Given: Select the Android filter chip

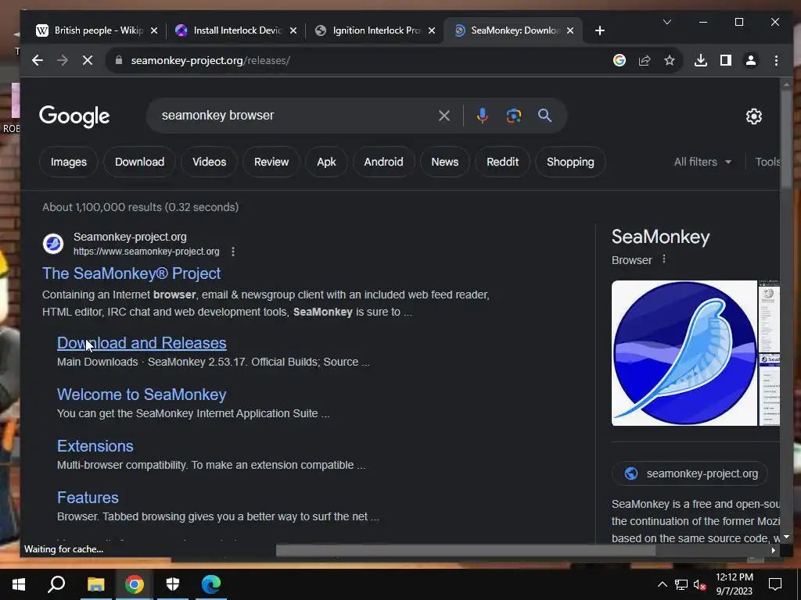Looking at the screenshot, I should pyautogui.click(x=383, y=162).
